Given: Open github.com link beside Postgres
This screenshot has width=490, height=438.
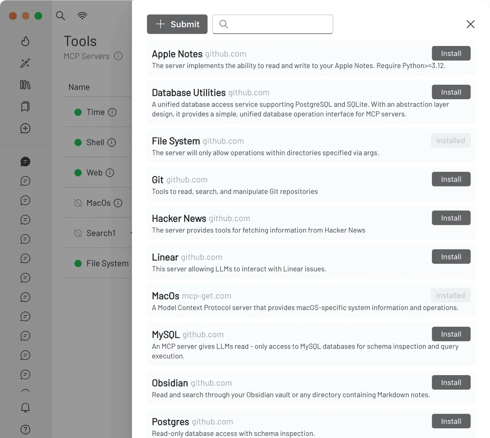Looking at the screenshot, I should [x=212, y=422].
